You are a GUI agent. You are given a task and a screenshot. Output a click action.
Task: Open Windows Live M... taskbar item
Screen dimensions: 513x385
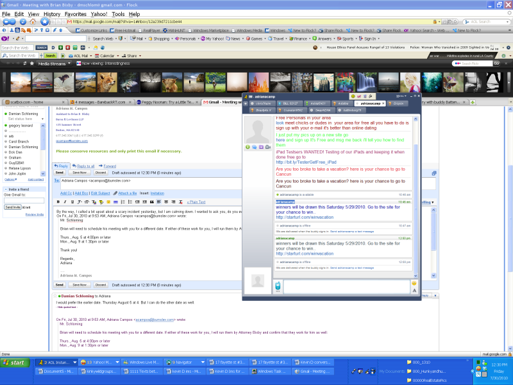point(141,363)
